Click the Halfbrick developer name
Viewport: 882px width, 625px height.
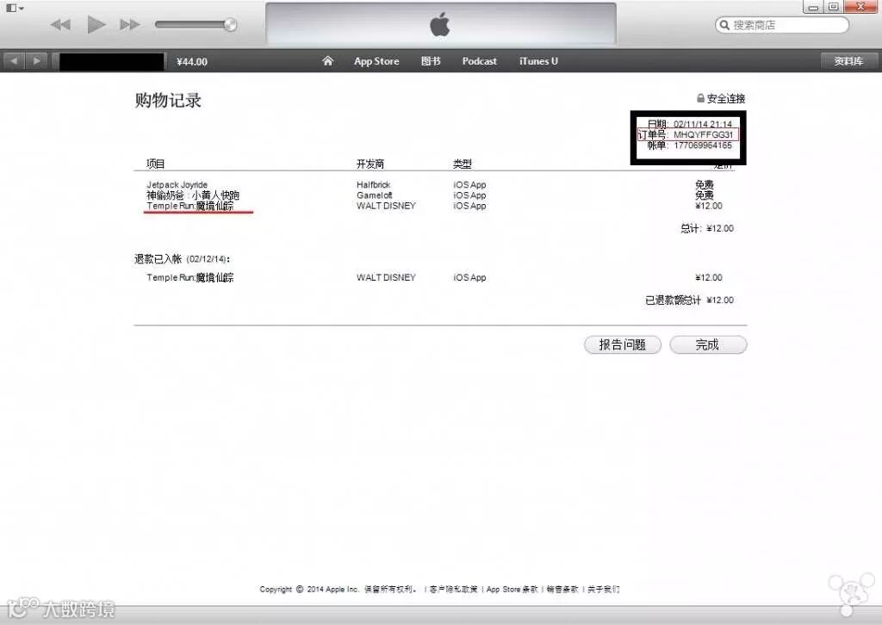point(373,184)
